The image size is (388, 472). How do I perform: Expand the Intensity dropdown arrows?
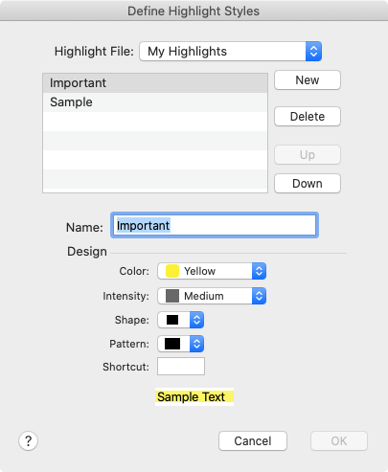pos(259,296)
